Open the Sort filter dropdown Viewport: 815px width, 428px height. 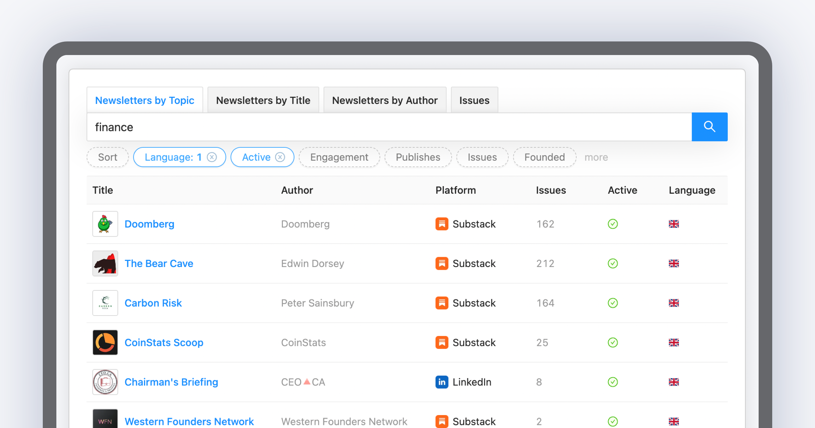point(108,157)
